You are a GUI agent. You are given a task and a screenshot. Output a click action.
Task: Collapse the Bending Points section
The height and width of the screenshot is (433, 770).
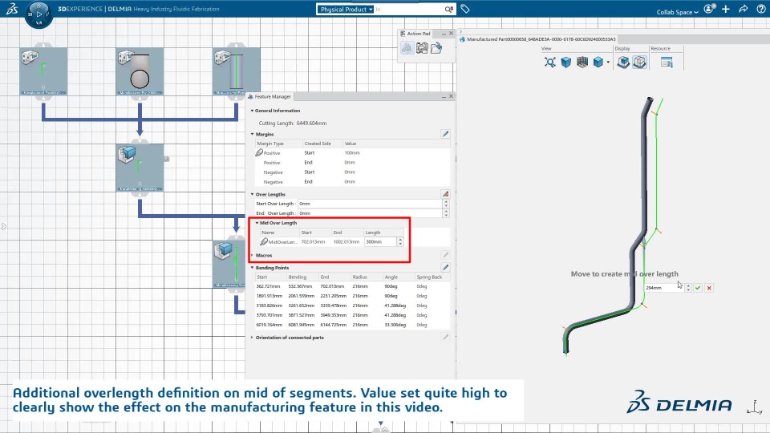click(x=253, y=268)
